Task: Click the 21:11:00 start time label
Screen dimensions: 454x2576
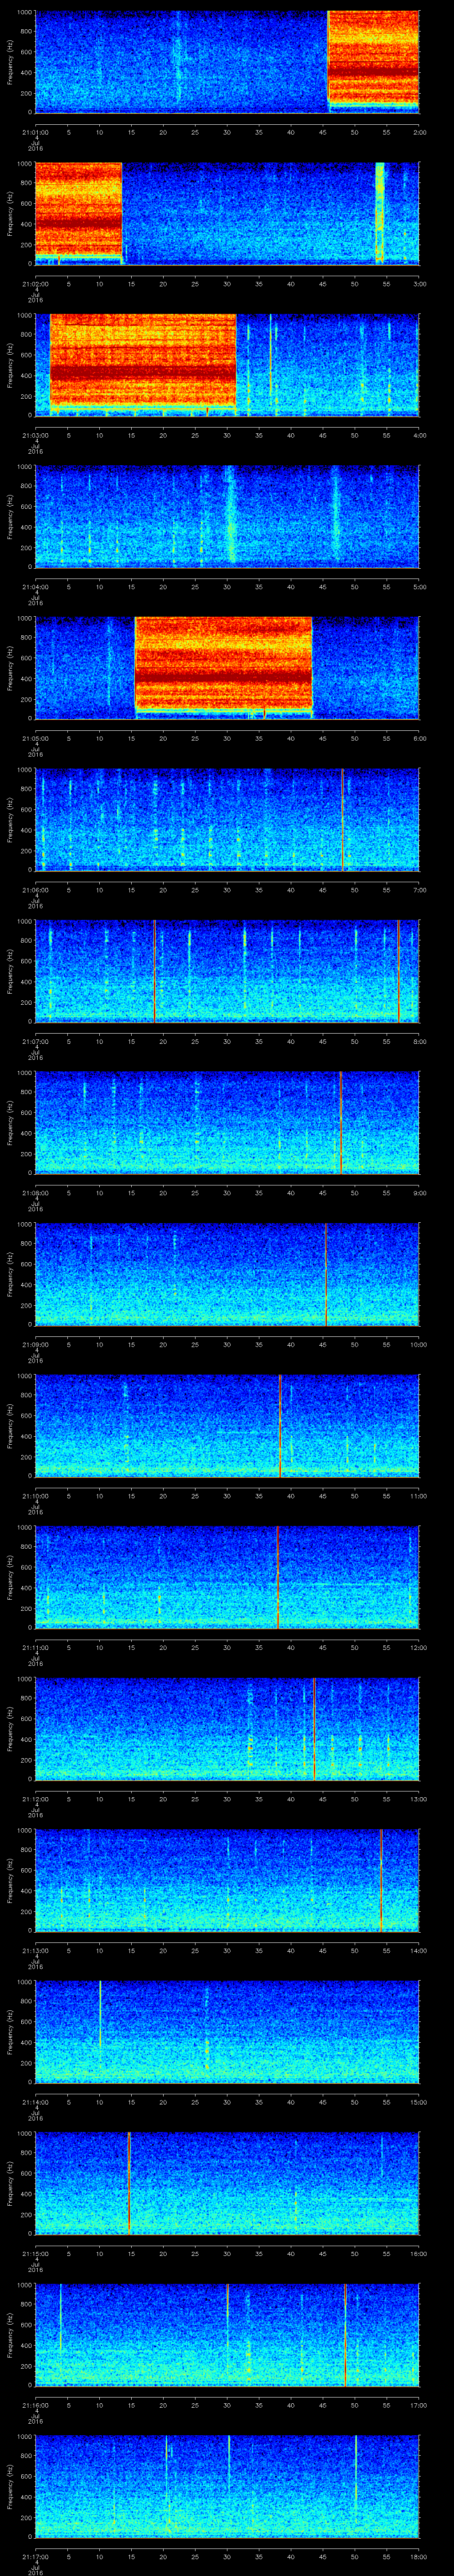Action: (x=35, y=1647)
